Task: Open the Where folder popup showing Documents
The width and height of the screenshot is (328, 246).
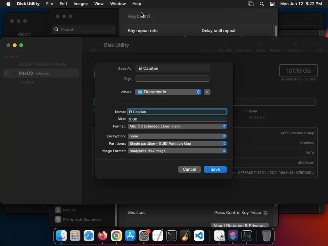Action: point(168,92)
